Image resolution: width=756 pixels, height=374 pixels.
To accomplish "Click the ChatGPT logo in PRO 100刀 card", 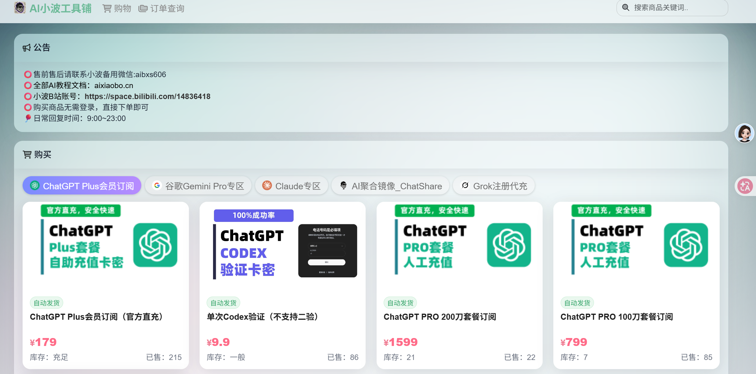I will tap(685, 245).
